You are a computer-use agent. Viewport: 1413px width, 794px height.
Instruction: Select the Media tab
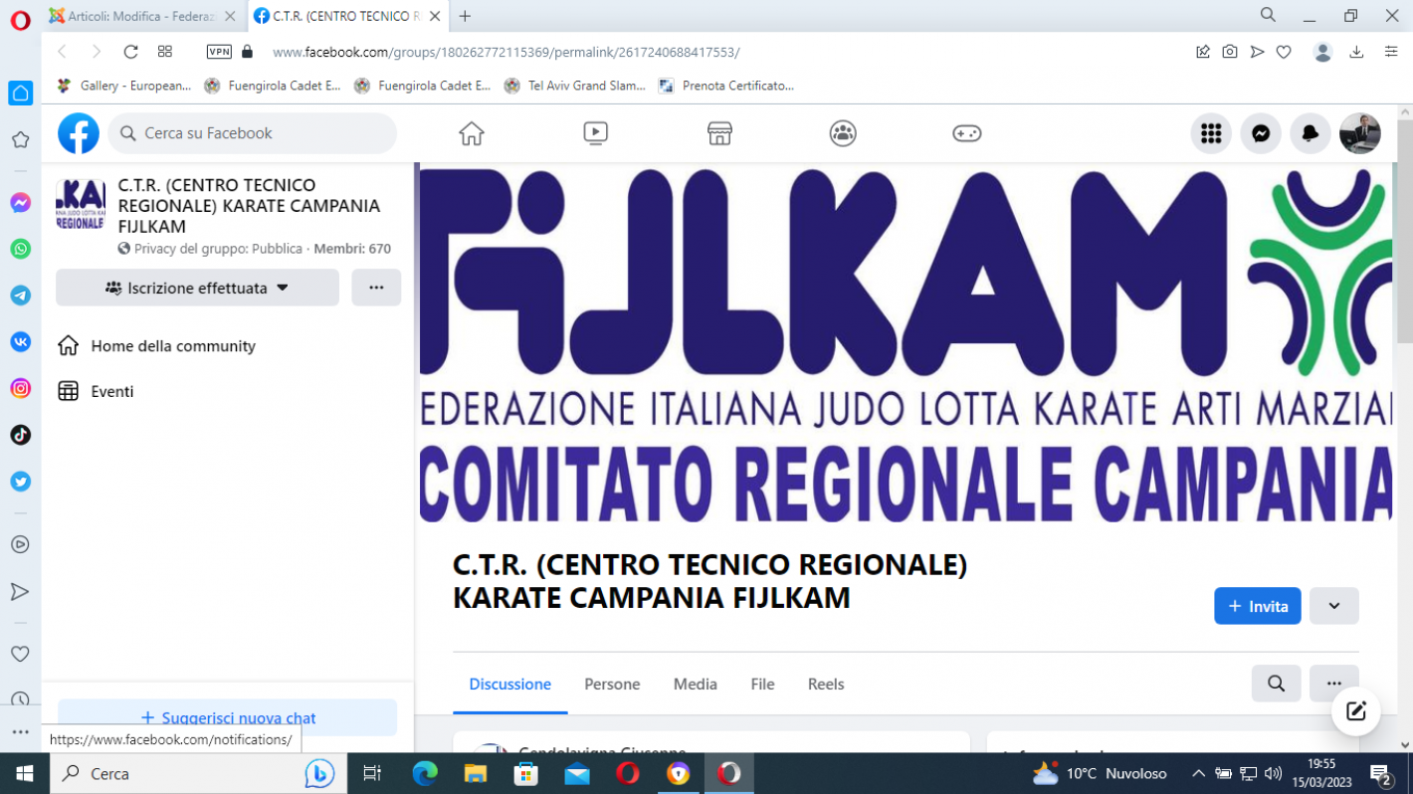(696, 685)
